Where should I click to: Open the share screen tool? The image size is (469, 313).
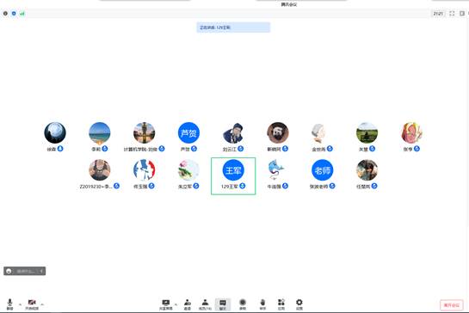pyautogui.click(x=166, y=304)
